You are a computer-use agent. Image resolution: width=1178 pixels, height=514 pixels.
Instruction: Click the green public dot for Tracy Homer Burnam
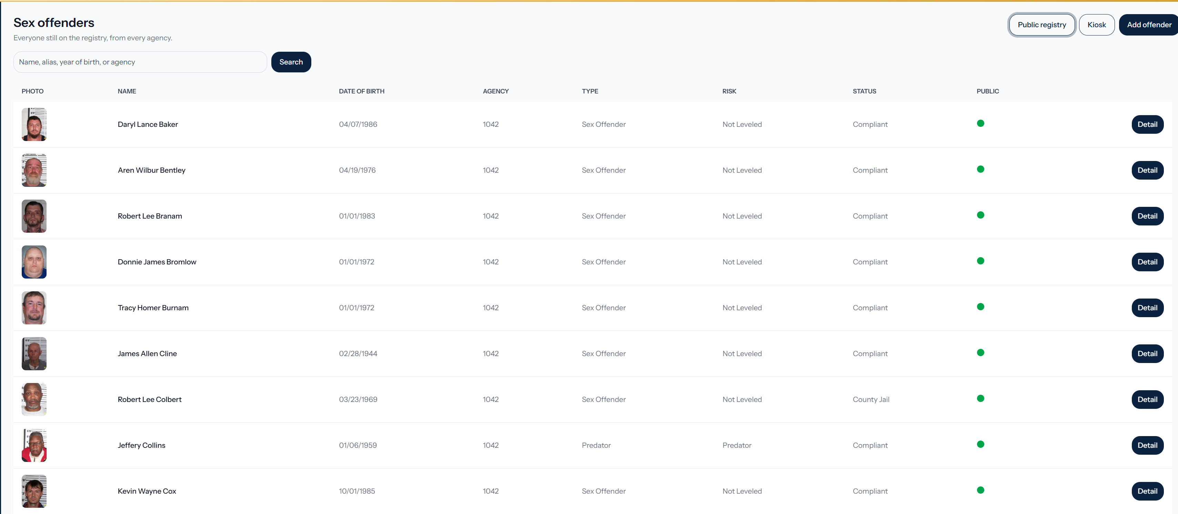click(980, 306)
